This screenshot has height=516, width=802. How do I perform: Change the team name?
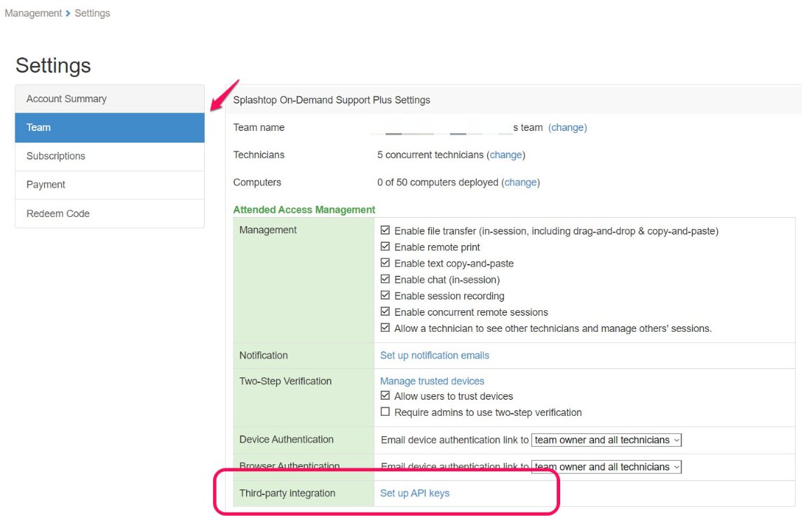pos(568,127)
